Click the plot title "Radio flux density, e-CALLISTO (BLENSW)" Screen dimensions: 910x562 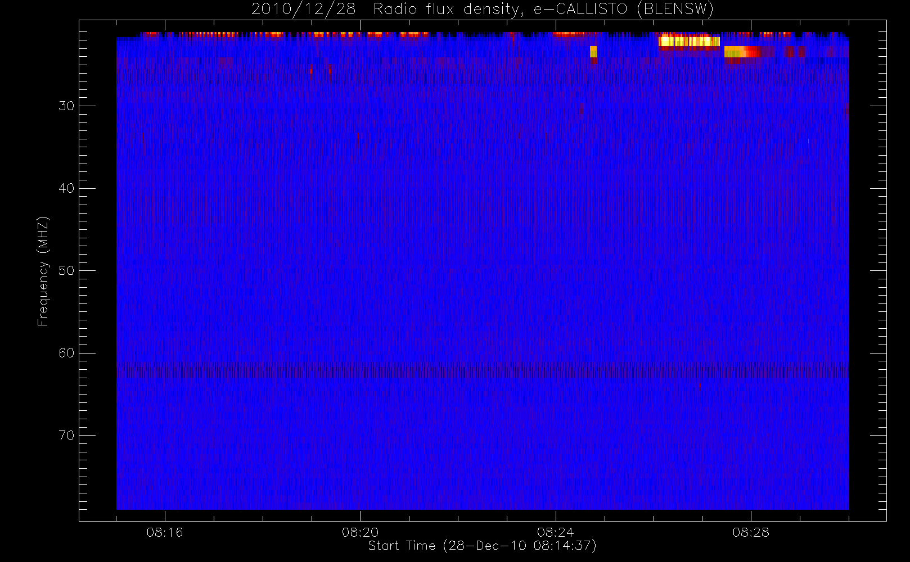pyautogui.click(x=543, y=9)
